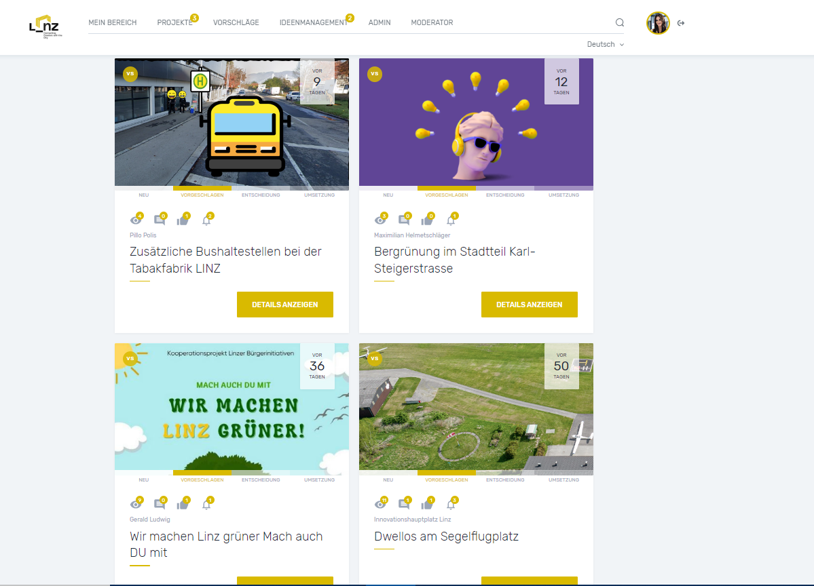Screen dimensions: 814x586
Task: Click the search magnifier icon in header
Action: point(620,22)
